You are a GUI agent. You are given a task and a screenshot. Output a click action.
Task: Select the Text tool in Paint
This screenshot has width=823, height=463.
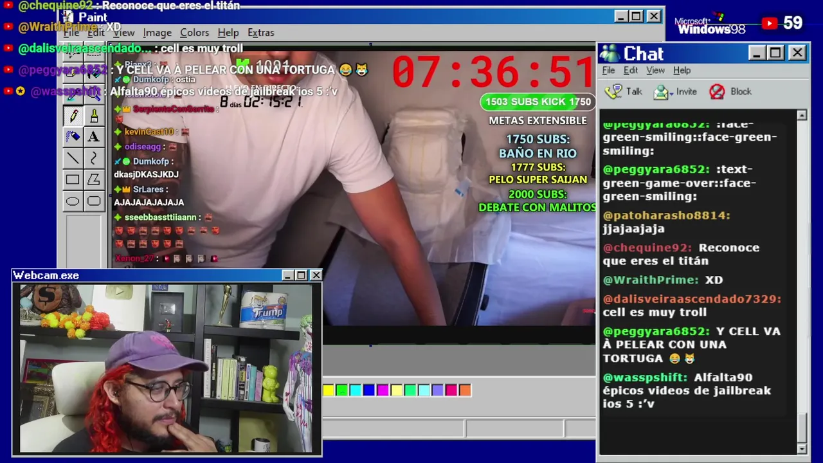(94, 137)
